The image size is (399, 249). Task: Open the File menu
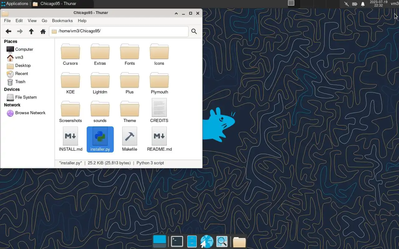tap(7, 21)
